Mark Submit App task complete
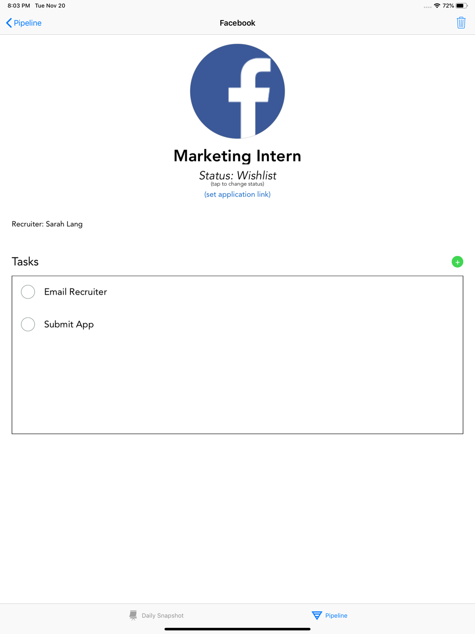 coord(28,324)
